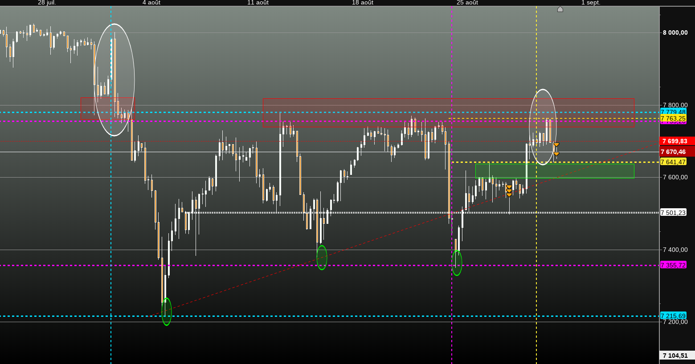This screenshot has height=364, width=695.
Task: Select the green ellipse below the mid-August low
Action: (322, 258)
